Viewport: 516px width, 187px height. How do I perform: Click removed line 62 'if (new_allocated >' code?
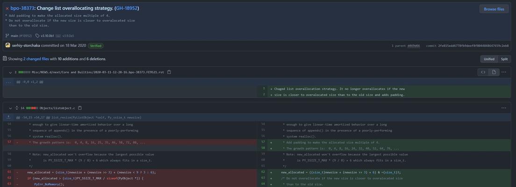(x=86, y=179)
